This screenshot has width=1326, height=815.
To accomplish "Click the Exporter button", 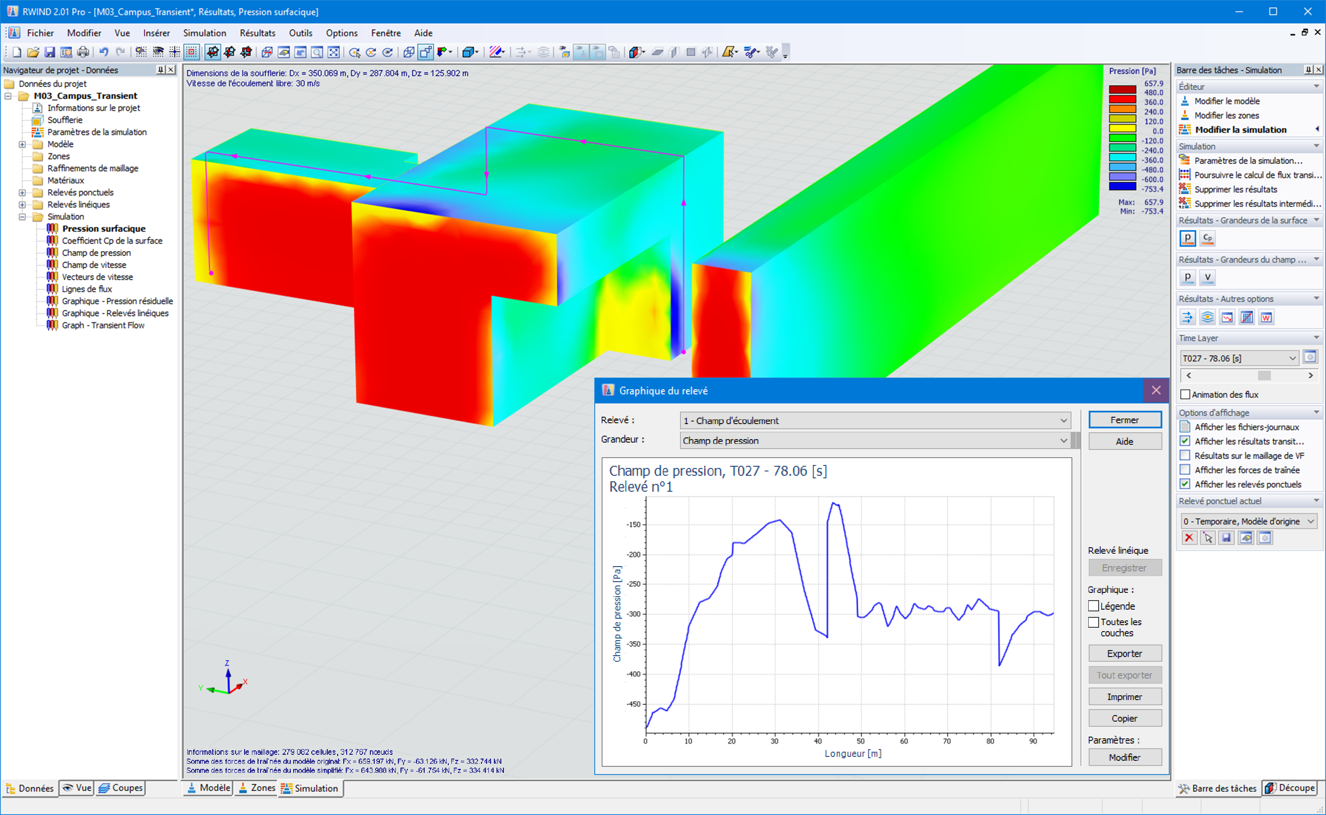I will click(x=1124, y=653).
